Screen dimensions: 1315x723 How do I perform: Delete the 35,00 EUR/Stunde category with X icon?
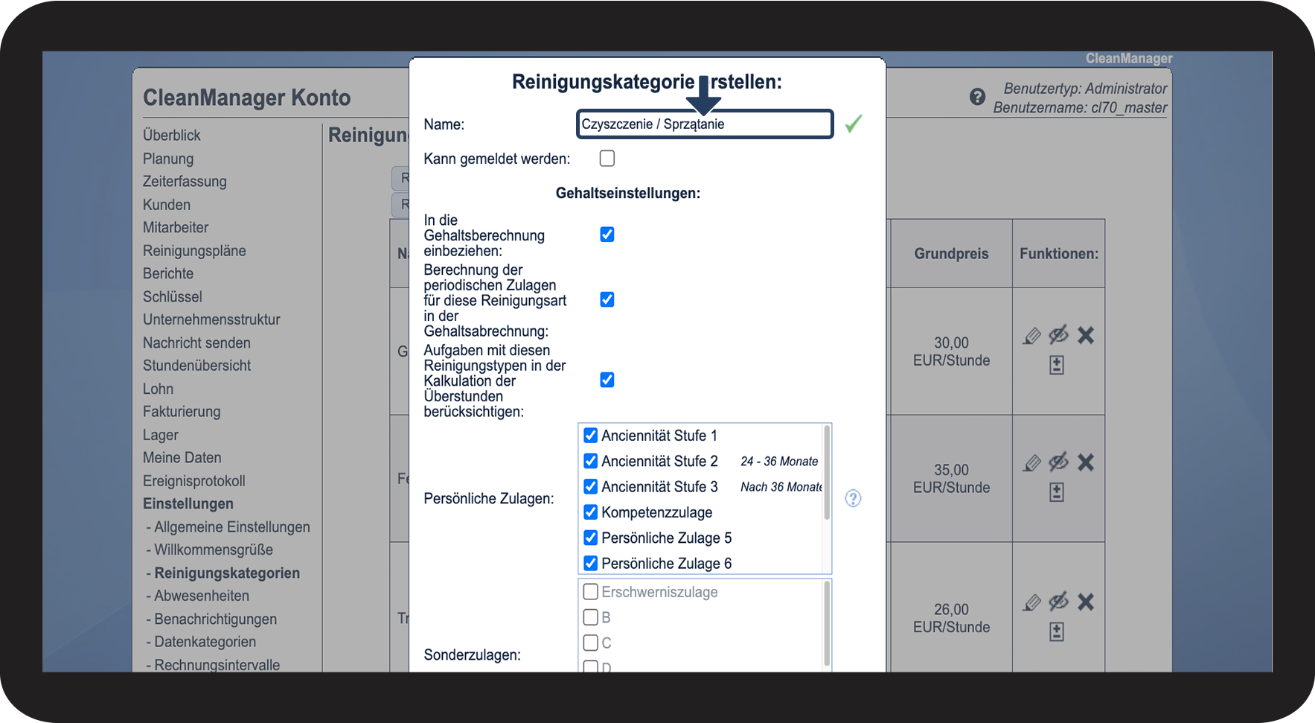pyautogui.click(x=1086, y=462)
